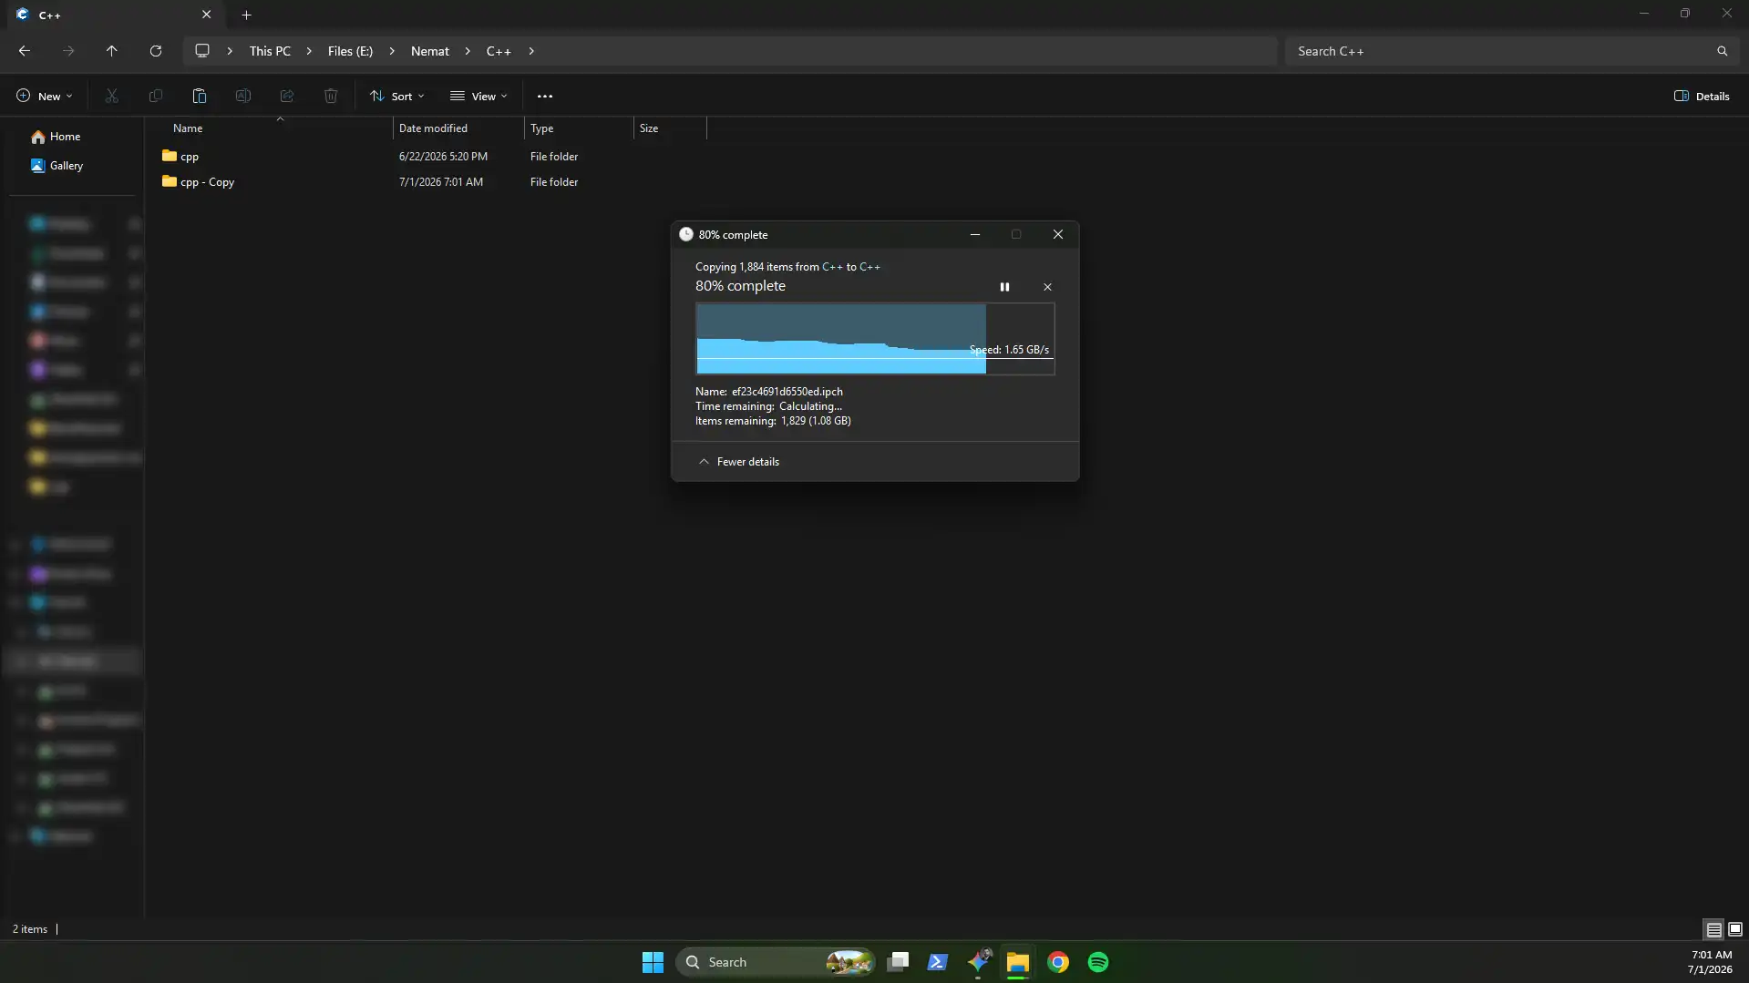Image resolution: width=1749 pixels, height=983 pixels.
Task: Navigate up one folder level
Action: tap(111, 51)
